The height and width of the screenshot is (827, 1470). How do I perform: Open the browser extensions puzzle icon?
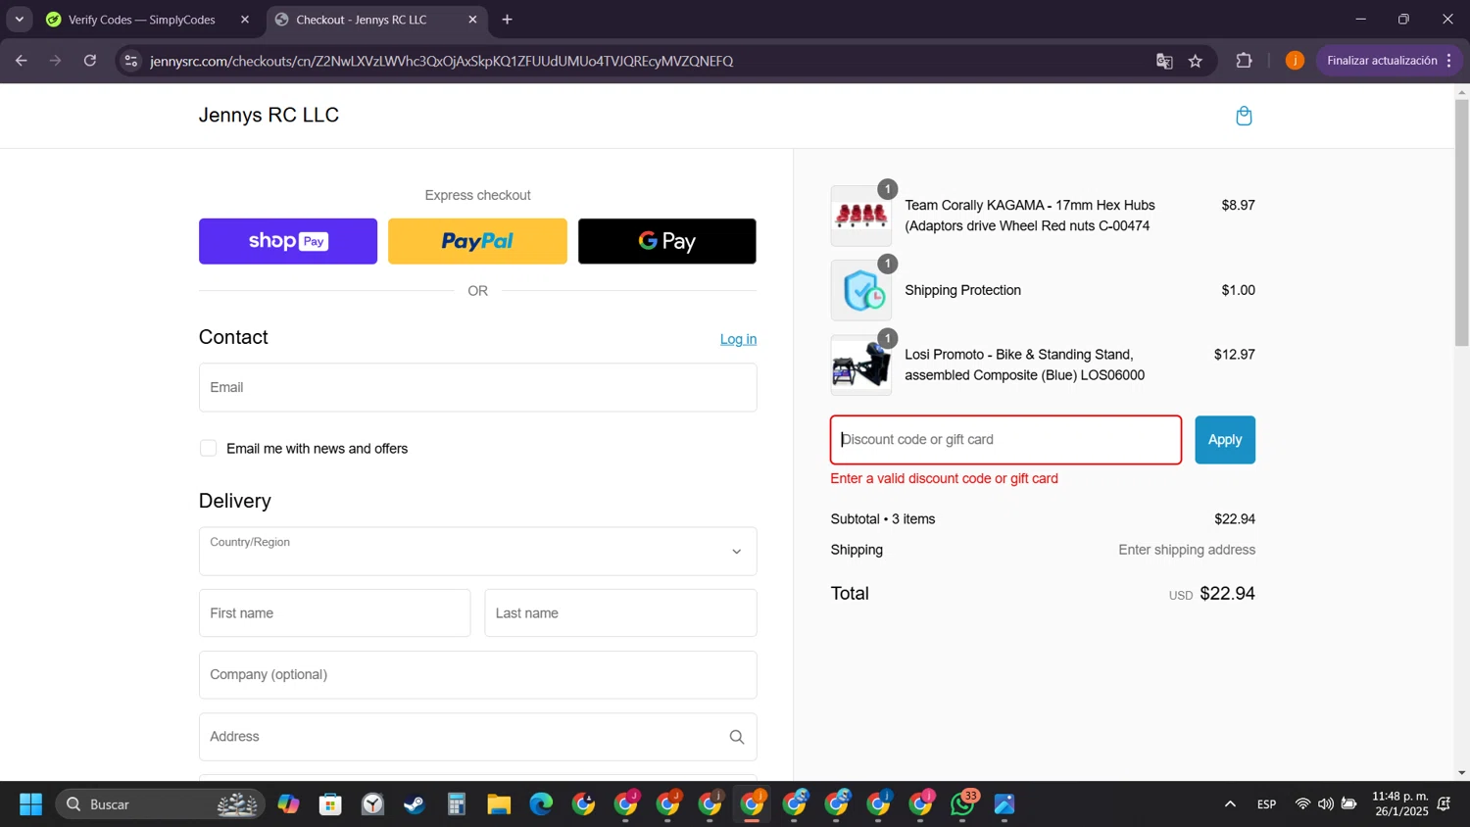coord(1244,61)
